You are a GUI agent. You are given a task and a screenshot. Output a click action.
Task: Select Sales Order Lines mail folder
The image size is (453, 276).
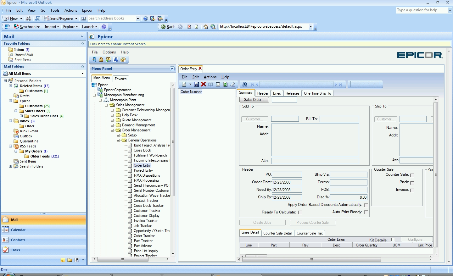(x=44, y=116)
